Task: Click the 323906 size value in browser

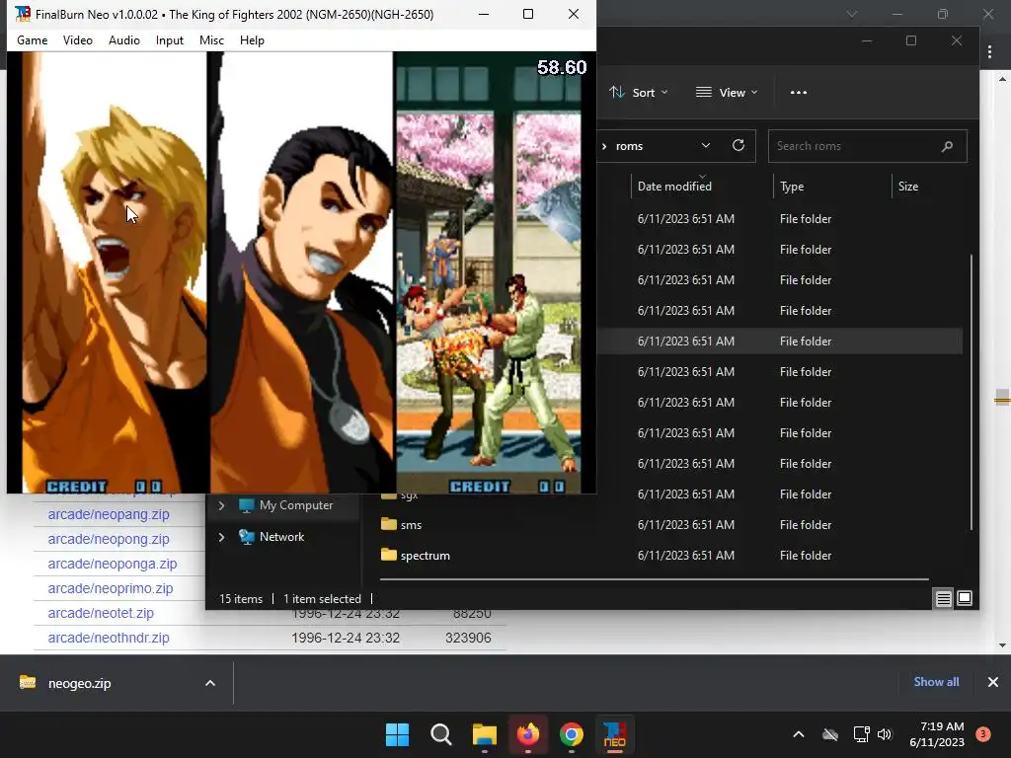Action: [468, 638]
